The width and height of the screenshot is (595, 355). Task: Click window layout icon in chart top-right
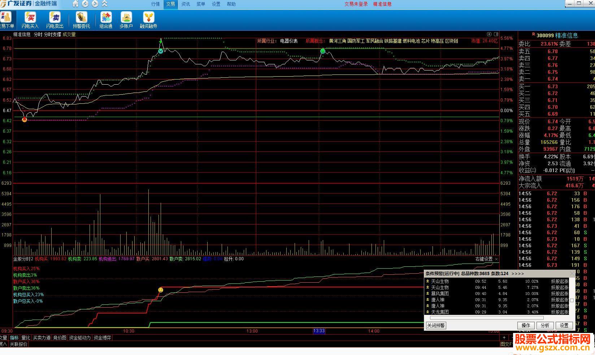click(x=496, y=34)
